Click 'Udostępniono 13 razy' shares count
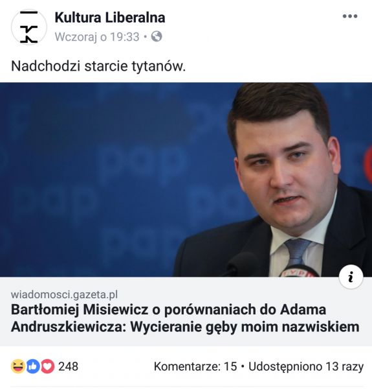372x389 pixels. pyautogui.click(x=306, y=366)
